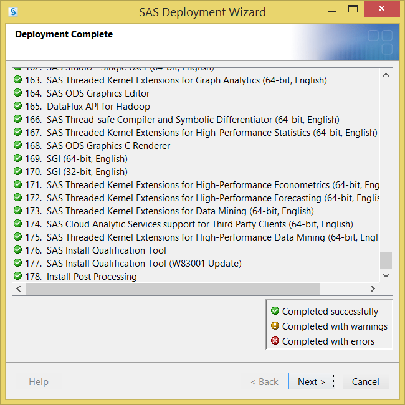Click the vertical scrollbar down arrow

tap(386, 275)
